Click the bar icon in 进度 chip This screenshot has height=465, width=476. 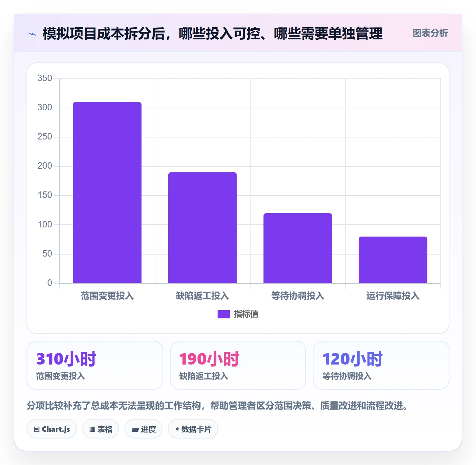pos(135,430)
